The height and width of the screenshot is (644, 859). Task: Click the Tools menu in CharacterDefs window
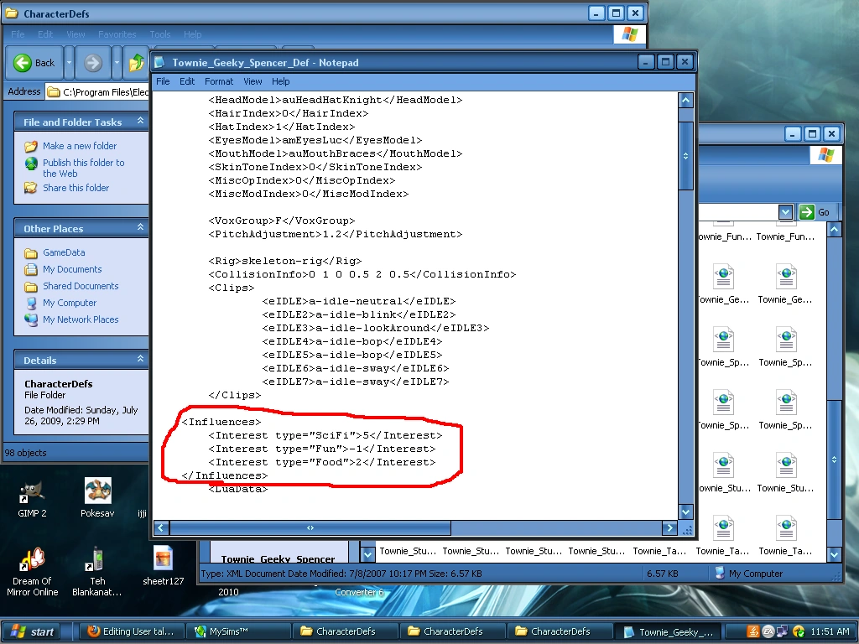click(x=160, y=34)
